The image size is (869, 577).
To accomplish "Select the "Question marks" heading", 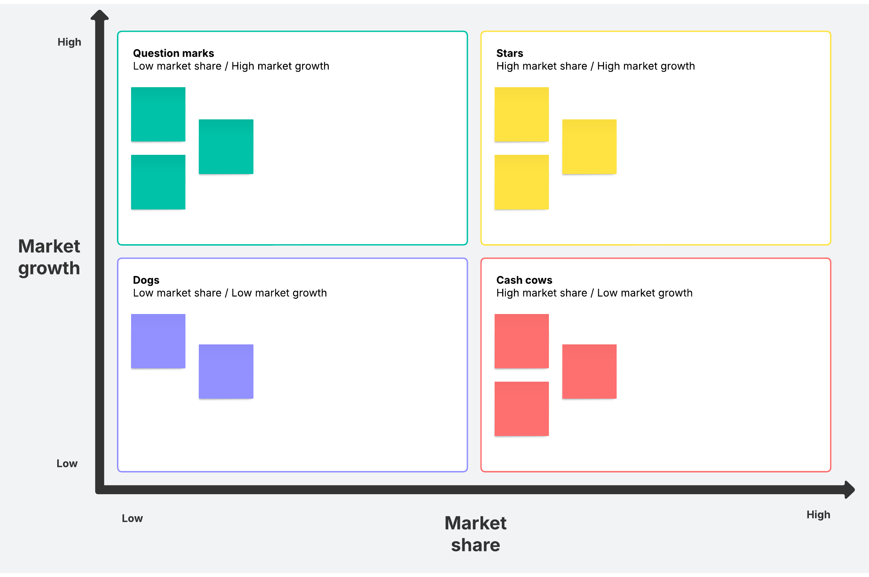I will [x=173, y=53].
